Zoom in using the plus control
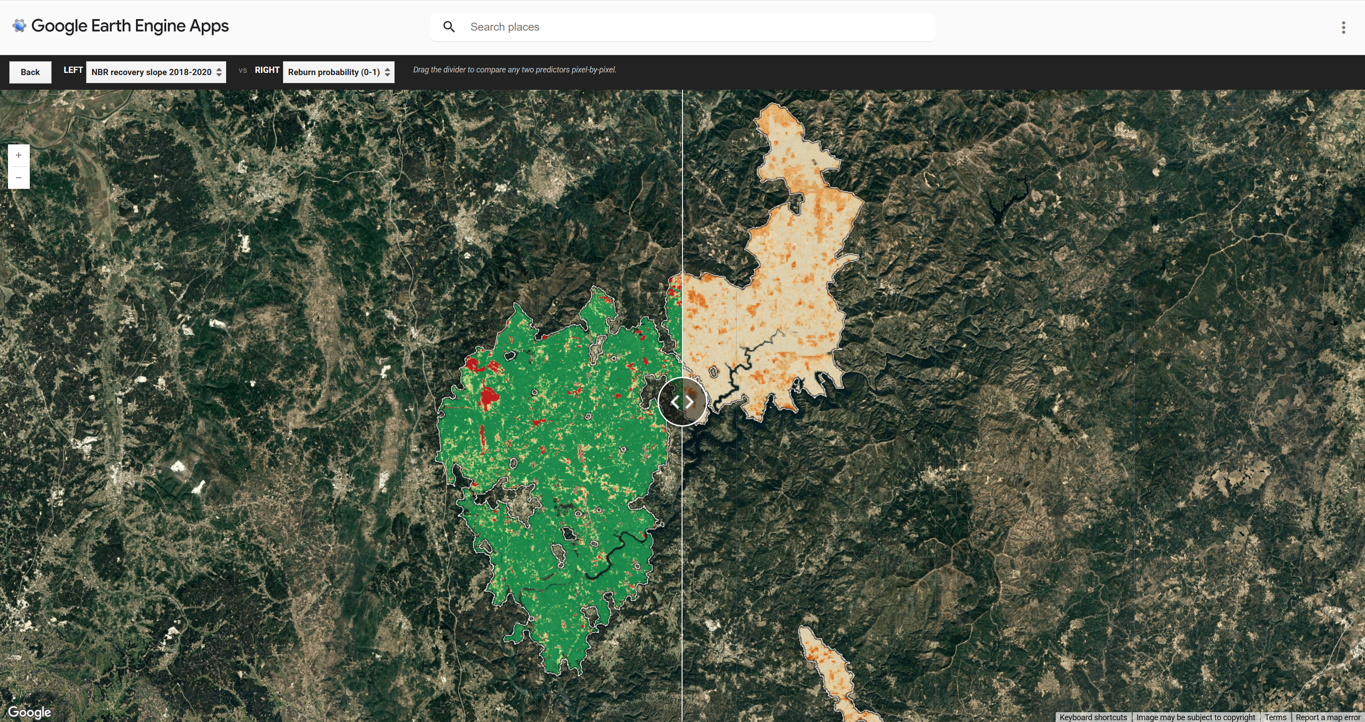The image size is (1365, 722). (19, 155)
